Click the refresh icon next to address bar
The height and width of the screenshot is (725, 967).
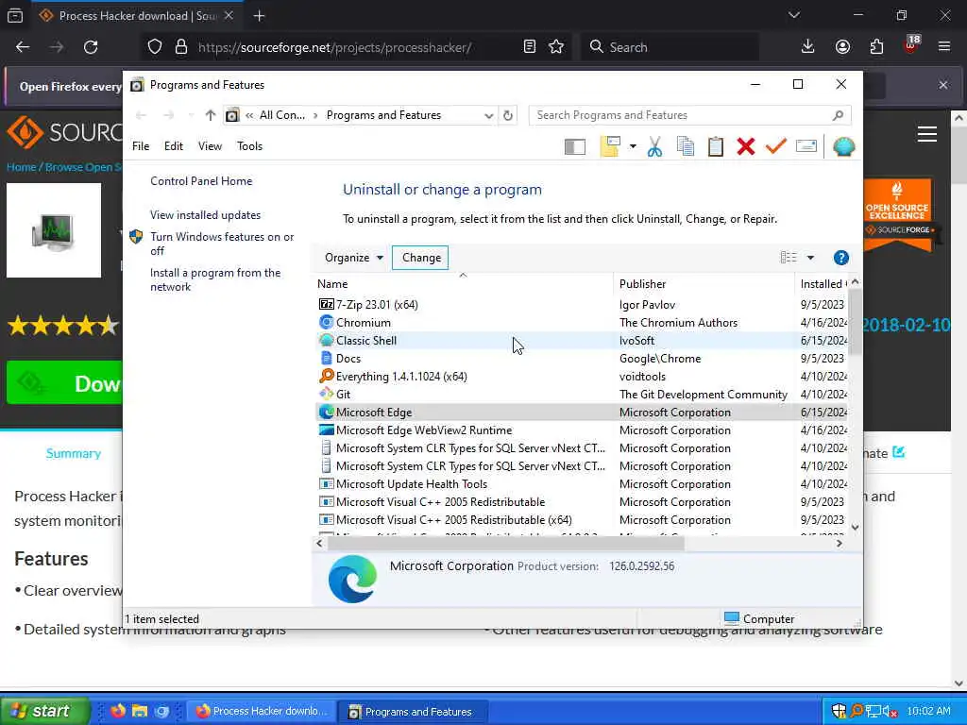pyautogui.click(x=507, y=115)
